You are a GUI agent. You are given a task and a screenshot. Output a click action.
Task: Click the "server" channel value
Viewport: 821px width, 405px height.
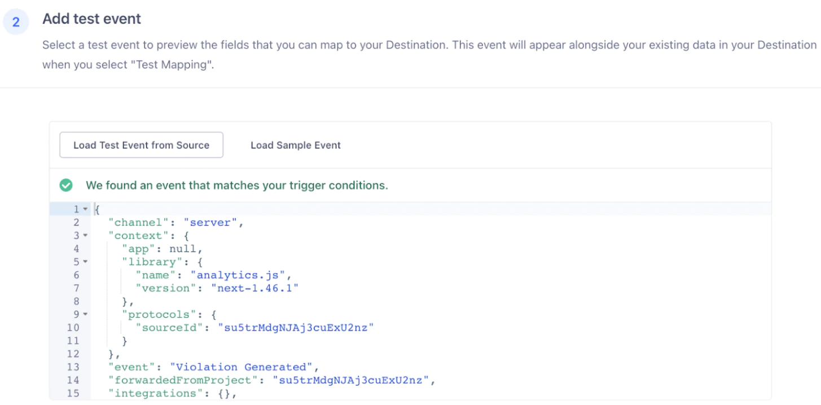pos(210,223)
